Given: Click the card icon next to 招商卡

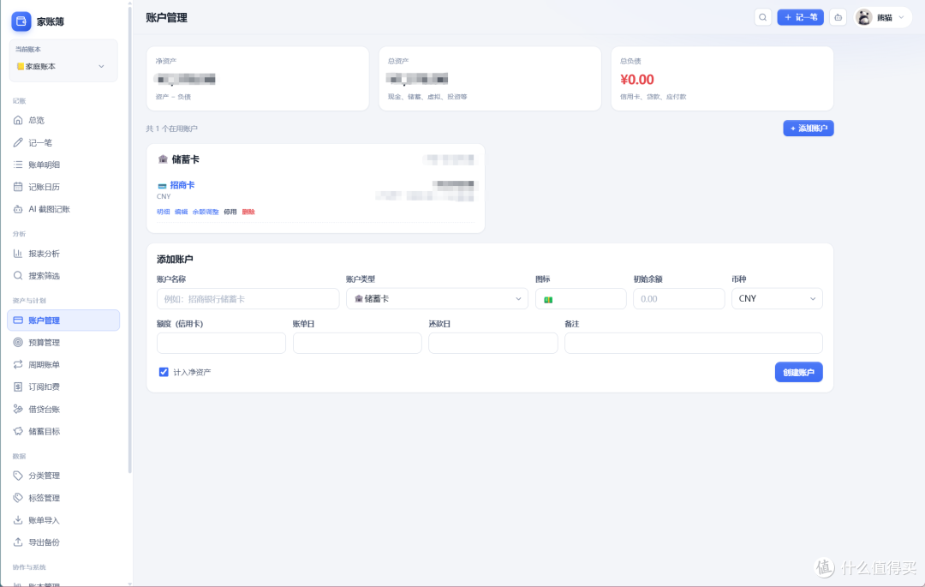Looking at the screenshot, I should tap(162, 186).
